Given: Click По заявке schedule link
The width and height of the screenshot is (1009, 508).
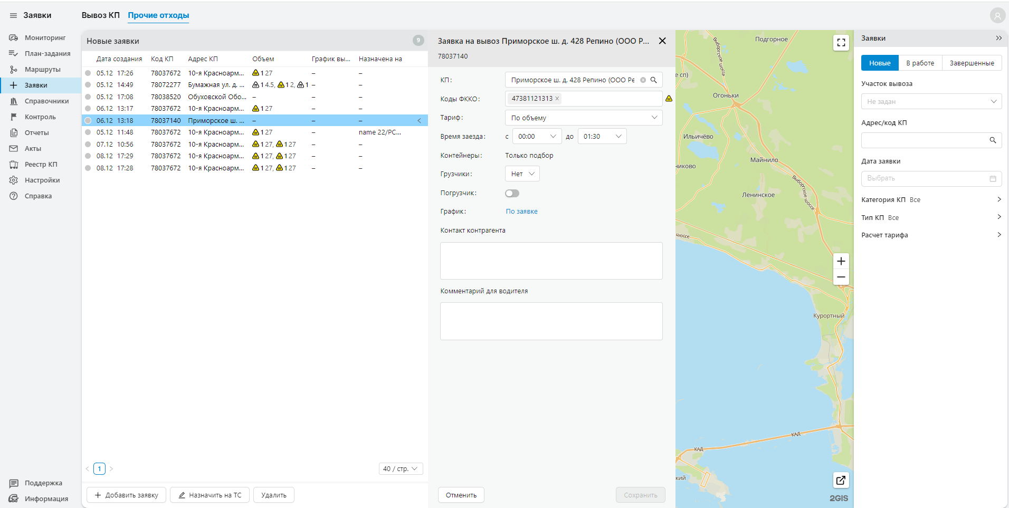Looking at the screenshot, I should tap(521, 212).
